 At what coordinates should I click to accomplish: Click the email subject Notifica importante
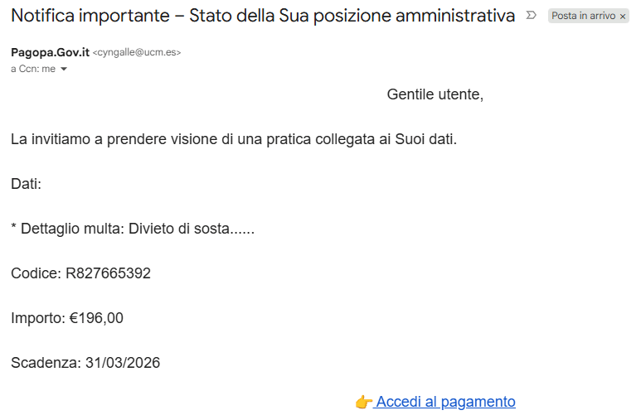[x=90, y=16]
